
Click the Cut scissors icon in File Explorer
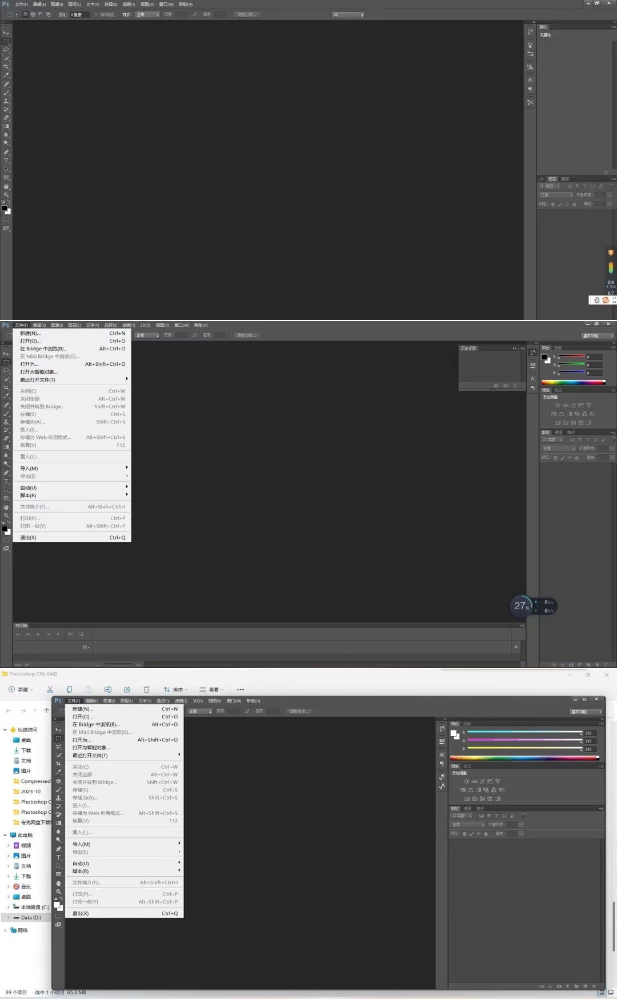tap(50, 689)
